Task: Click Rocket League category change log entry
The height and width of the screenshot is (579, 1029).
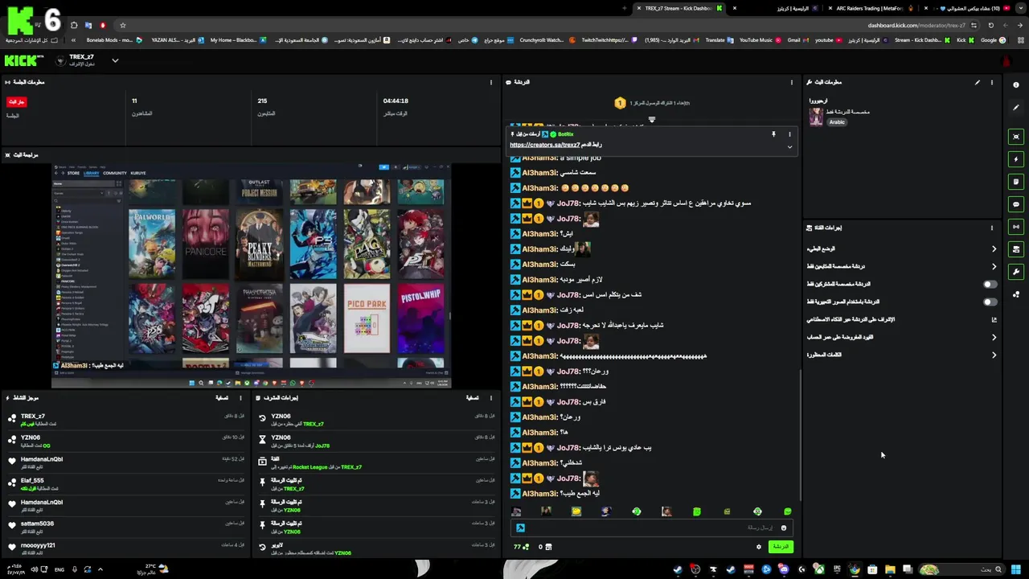Action: click(376, 462)
